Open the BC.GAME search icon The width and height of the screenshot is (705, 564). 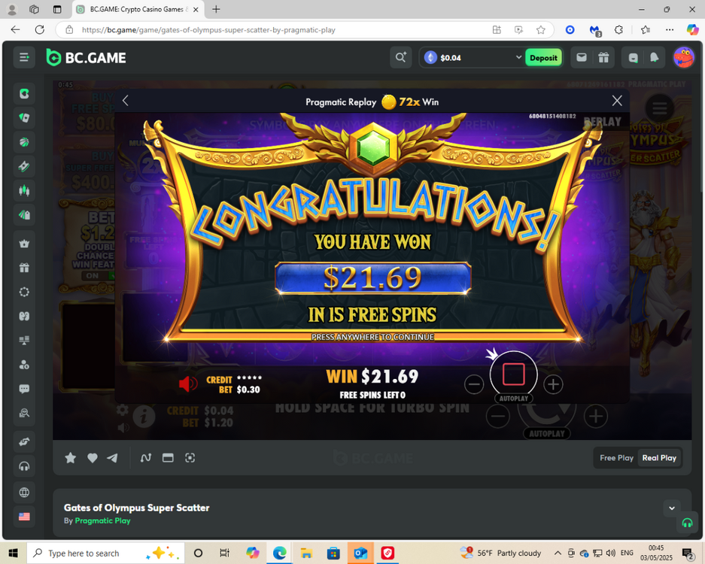400,58
